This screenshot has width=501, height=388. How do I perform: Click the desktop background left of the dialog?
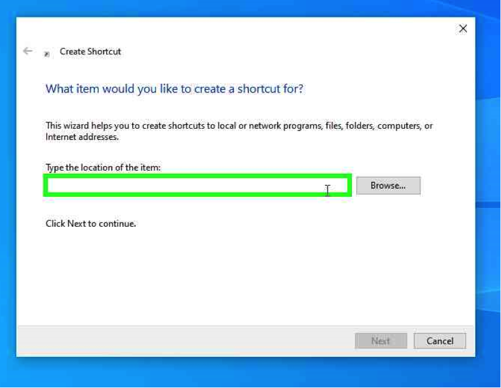(7, 187)
